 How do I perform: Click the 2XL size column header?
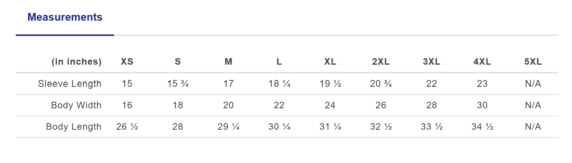pyautogui.click(x=381, y=62)
